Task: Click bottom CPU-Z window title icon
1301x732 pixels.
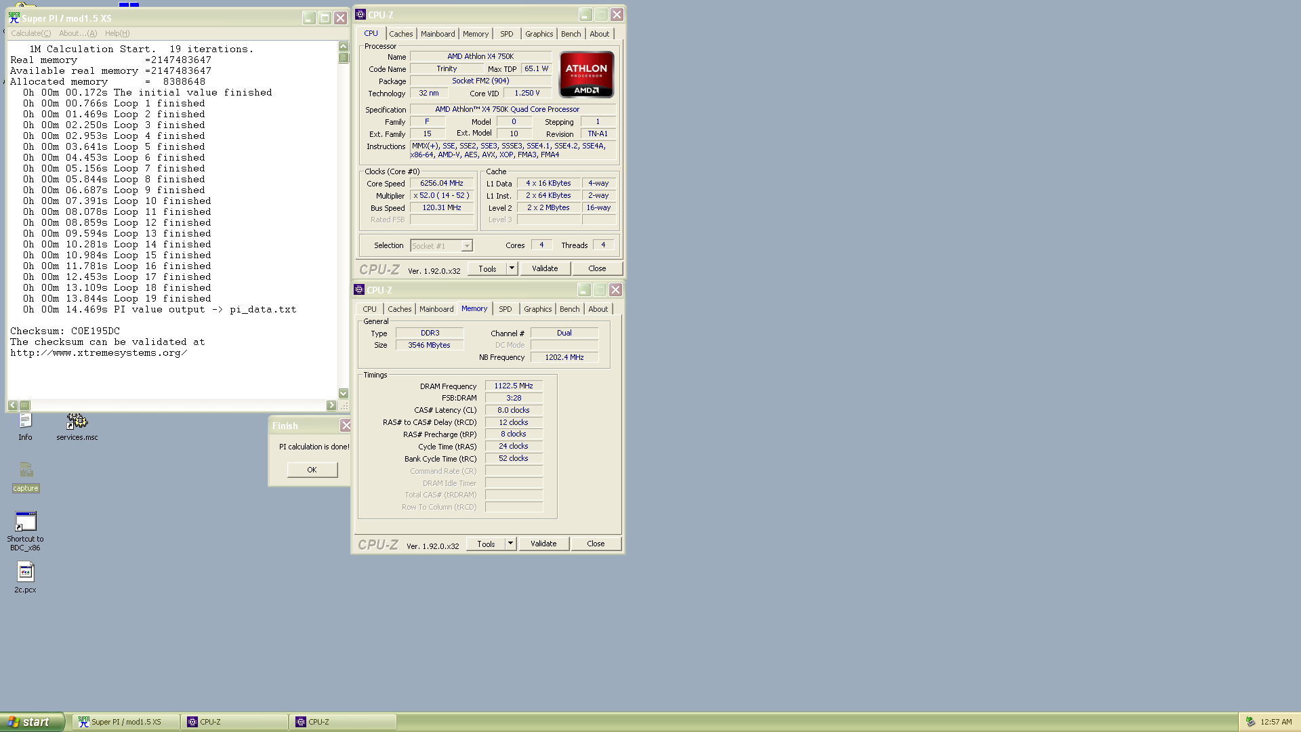Action: pos(359,289)
